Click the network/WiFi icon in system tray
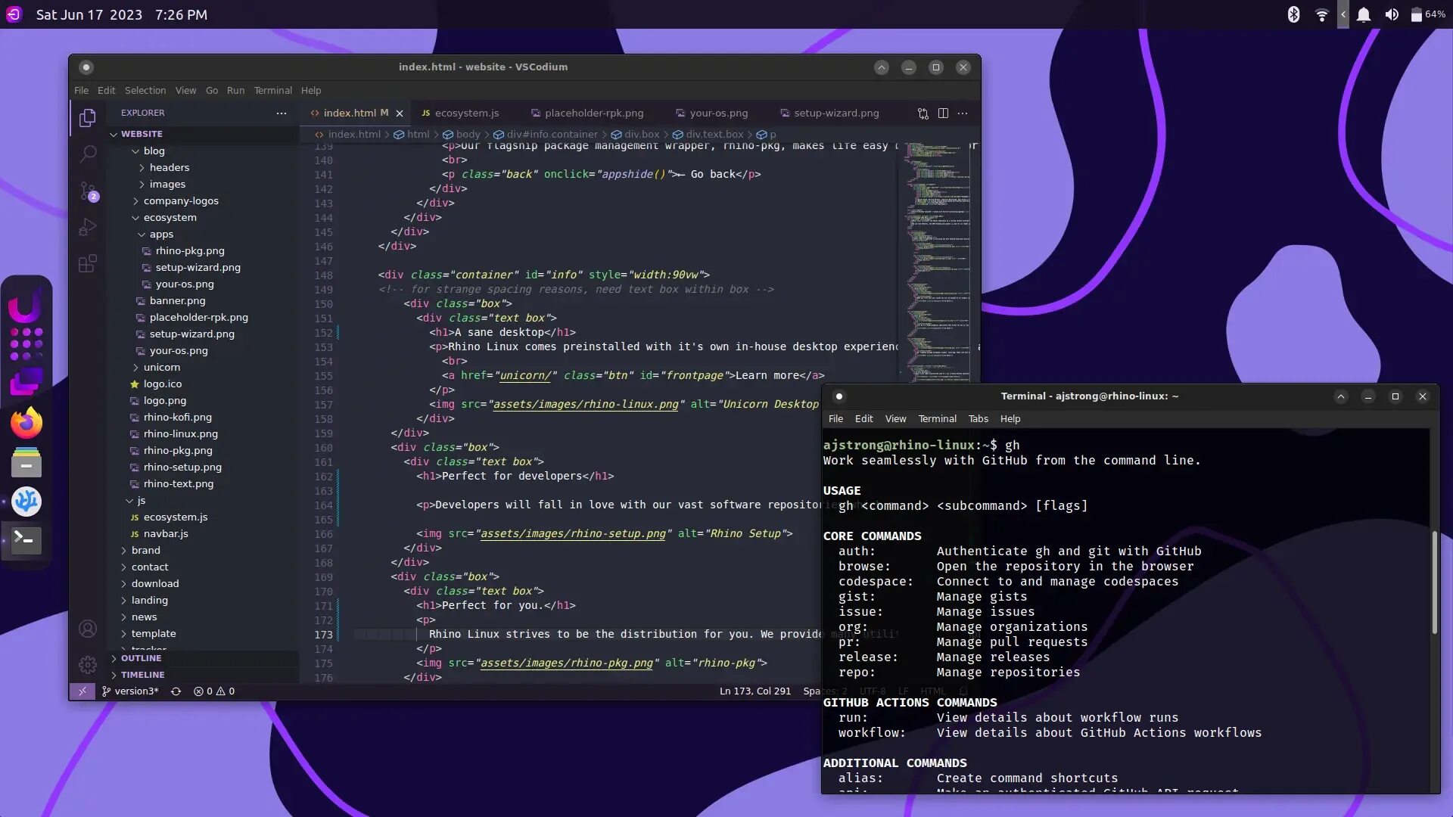 click(1321, 14)
